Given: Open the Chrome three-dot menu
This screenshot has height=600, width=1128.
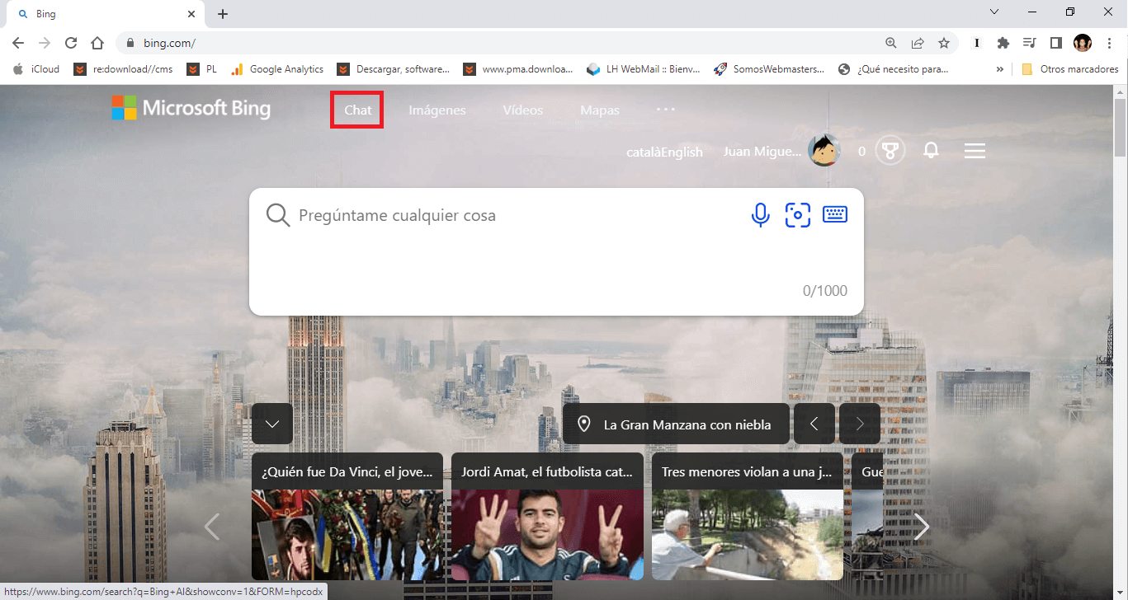Looking at the screenshot, I should [x=1110, y=43].
